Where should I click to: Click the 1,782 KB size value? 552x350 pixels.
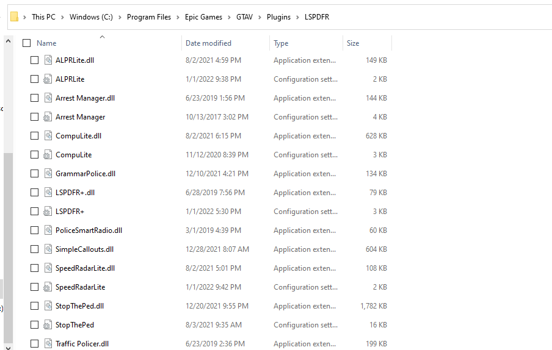click(x=374, y=306)
